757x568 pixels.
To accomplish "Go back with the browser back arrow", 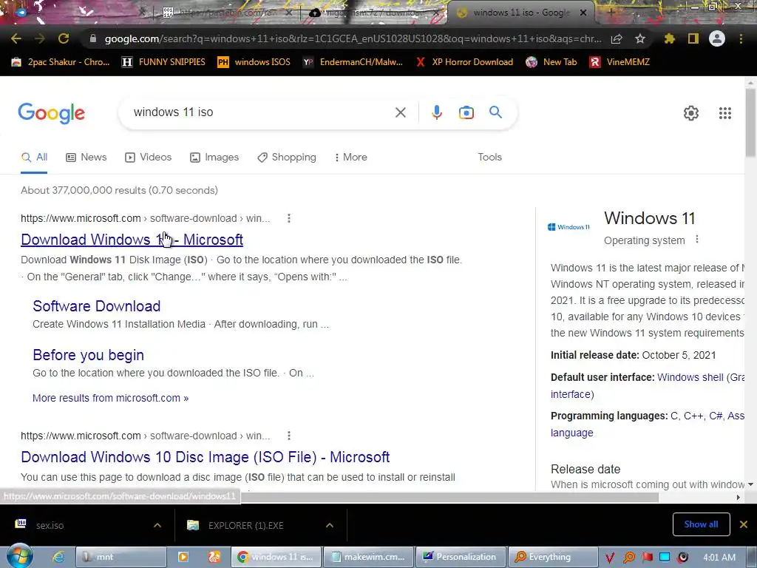I will pyautogui.click(x=16, y=38).
